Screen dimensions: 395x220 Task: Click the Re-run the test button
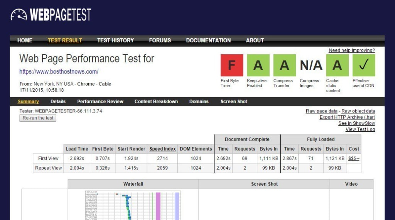click(x=38, y=118)
